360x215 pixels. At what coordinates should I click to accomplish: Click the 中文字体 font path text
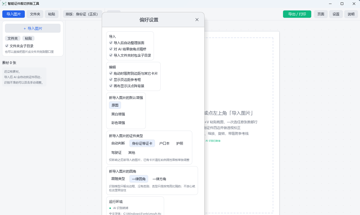point(135,214)
